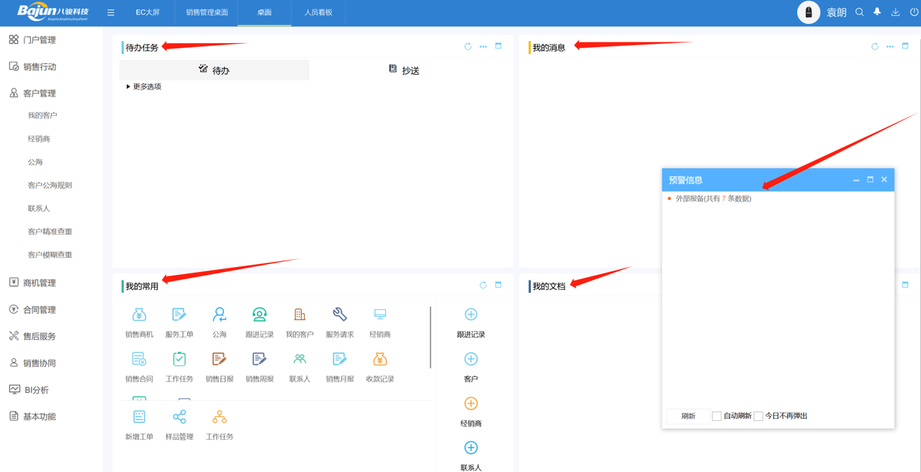Refresh the 待办任务 panel
This screenshot has width=921, height=472.
point(468,47)
